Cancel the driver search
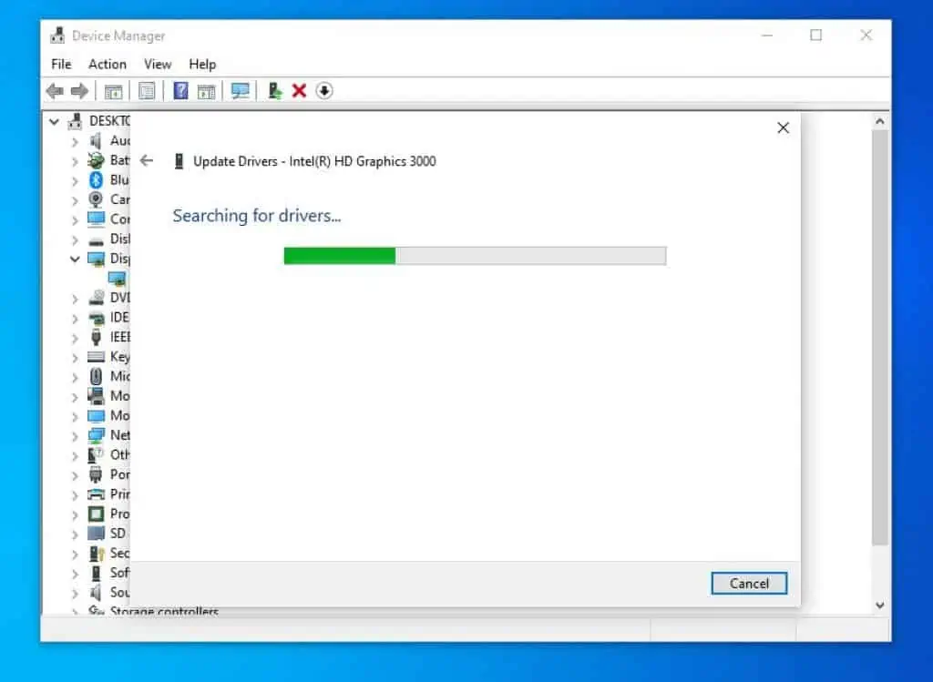Screen dimensions: 933x682 749,584
